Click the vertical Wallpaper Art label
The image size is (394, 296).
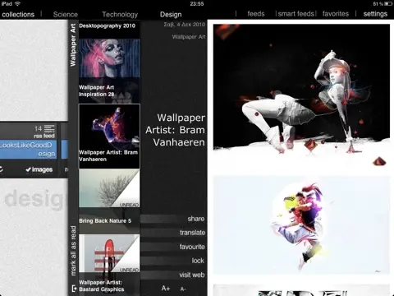pyautogui.click(x=73, y=45)
